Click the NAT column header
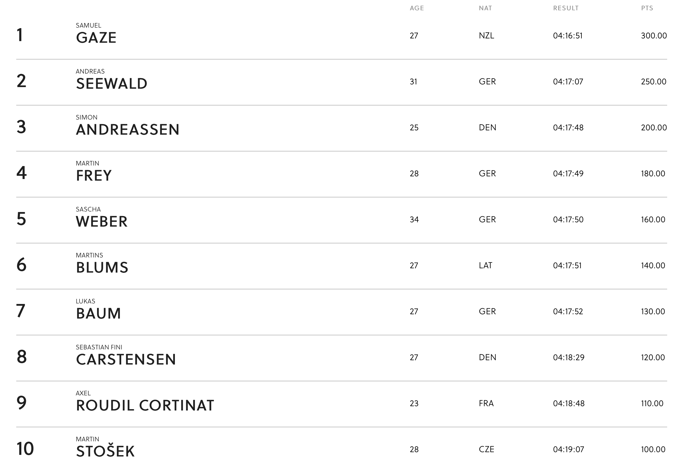The image size is (685, 470). (485, 8)
